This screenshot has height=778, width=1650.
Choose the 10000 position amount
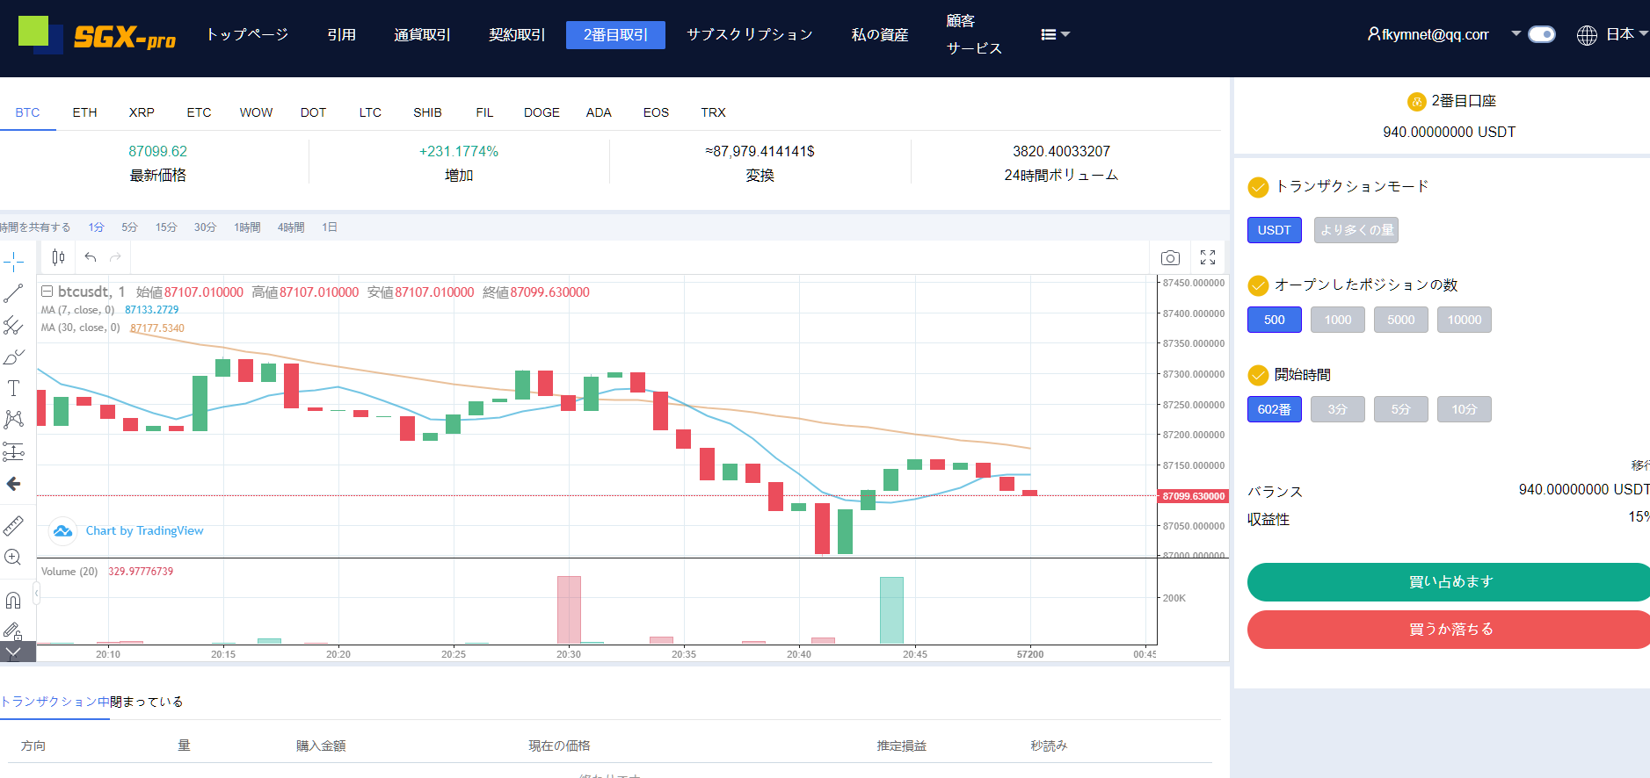pos(1465,320)
